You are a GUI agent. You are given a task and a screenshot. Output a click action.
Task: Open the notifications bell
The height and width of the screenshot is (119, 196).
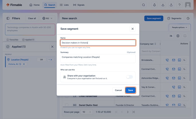click(155, 5)
